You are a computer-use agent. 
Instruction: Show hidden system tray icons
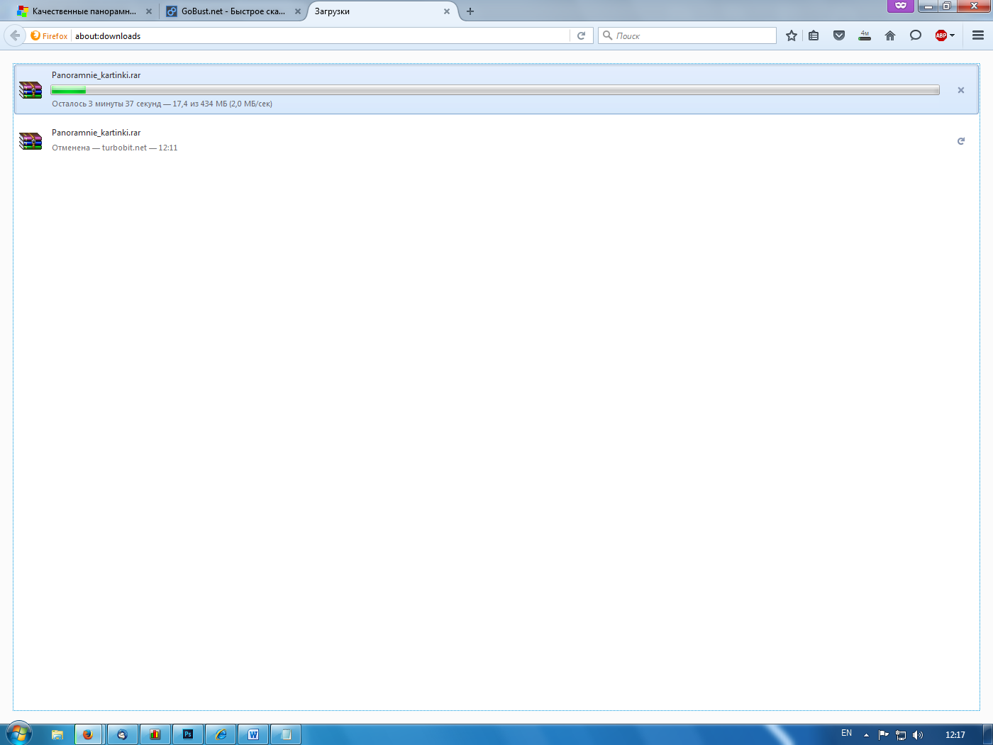click(866, 735)
